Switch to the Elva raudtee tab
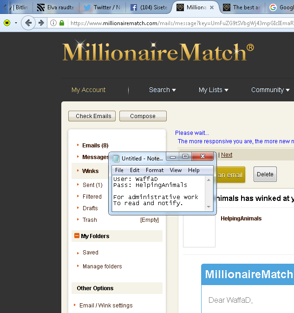294x313 pixels. coord(56,7)
